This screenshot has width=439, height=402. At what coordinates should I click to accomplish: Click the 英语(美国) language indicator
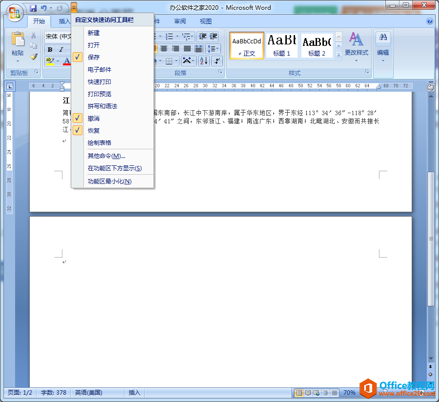89,392
